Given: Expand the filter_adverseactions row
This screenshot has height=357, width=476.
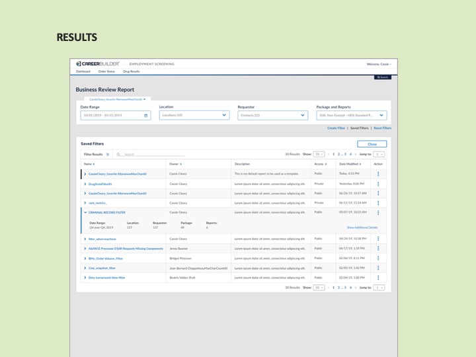Looking at the screenshot, I should coord(85,239).
